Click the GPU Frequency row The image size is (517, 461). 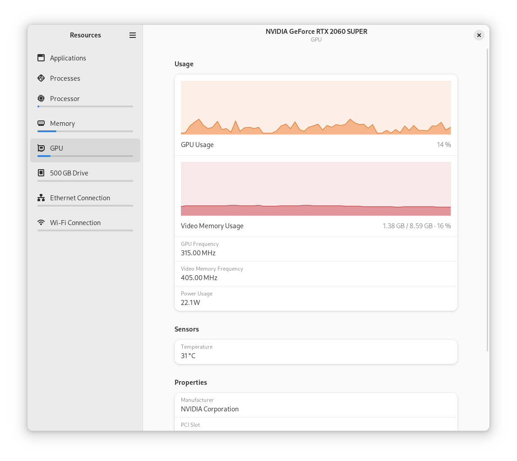tap(316, 249)
